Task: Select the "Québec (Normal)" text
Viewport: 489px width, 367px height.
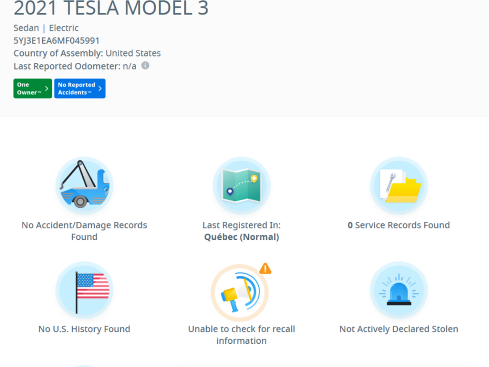Action: tap(241, 237)
